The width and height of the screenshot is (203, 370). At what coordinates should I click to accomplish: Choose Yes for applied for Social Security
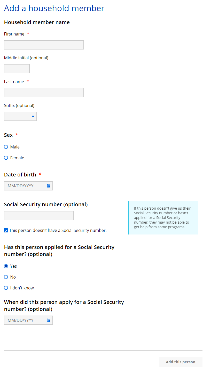click(x=6, y=266)
